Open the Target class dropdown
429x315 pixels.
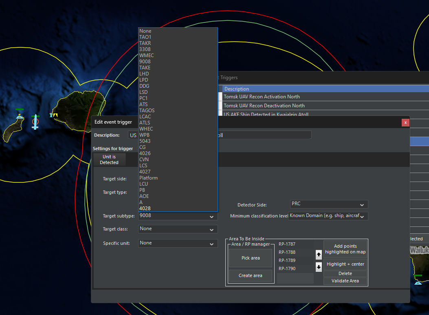coord(211,230)
